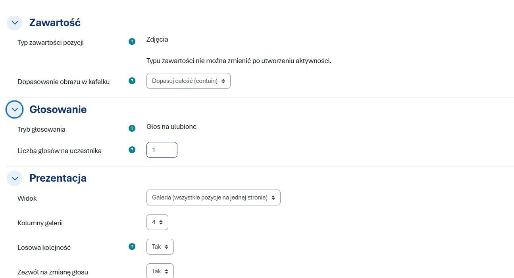514x278 pixels.
Task: Collapse Głosowanie section with chevron button
Action: click(x=14, y=109)
